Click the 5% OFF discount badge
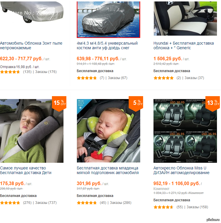 pos(136,103)
